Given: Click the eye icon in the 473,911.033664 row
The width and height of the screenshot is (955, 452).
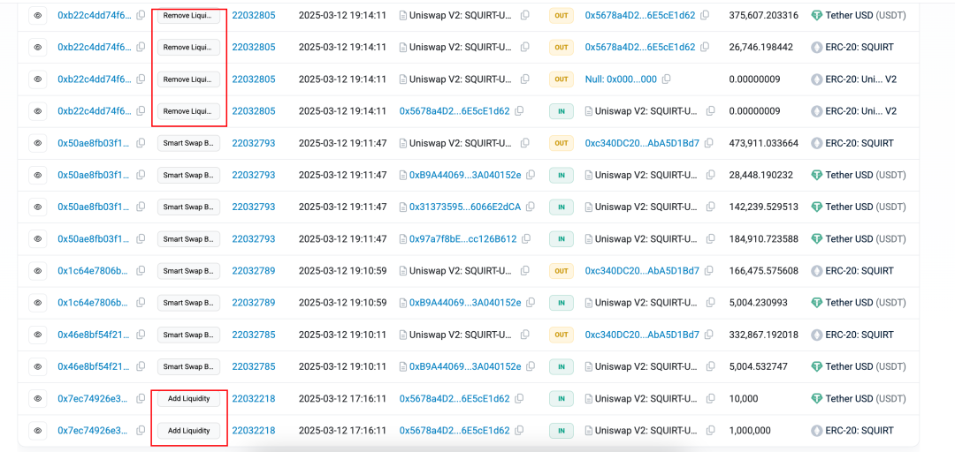Looking at the screenshot, I should (38, 143).
